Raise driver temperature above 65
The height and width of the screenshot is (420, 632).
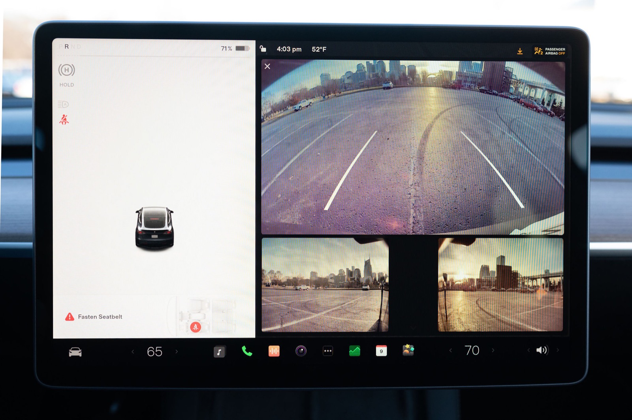pos(177,351)
